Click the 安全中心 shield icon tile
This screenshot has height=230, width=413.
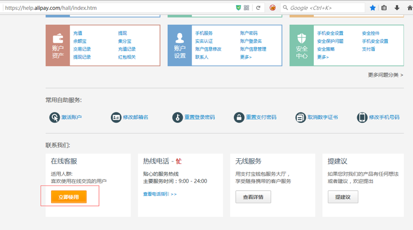point(301,45)
